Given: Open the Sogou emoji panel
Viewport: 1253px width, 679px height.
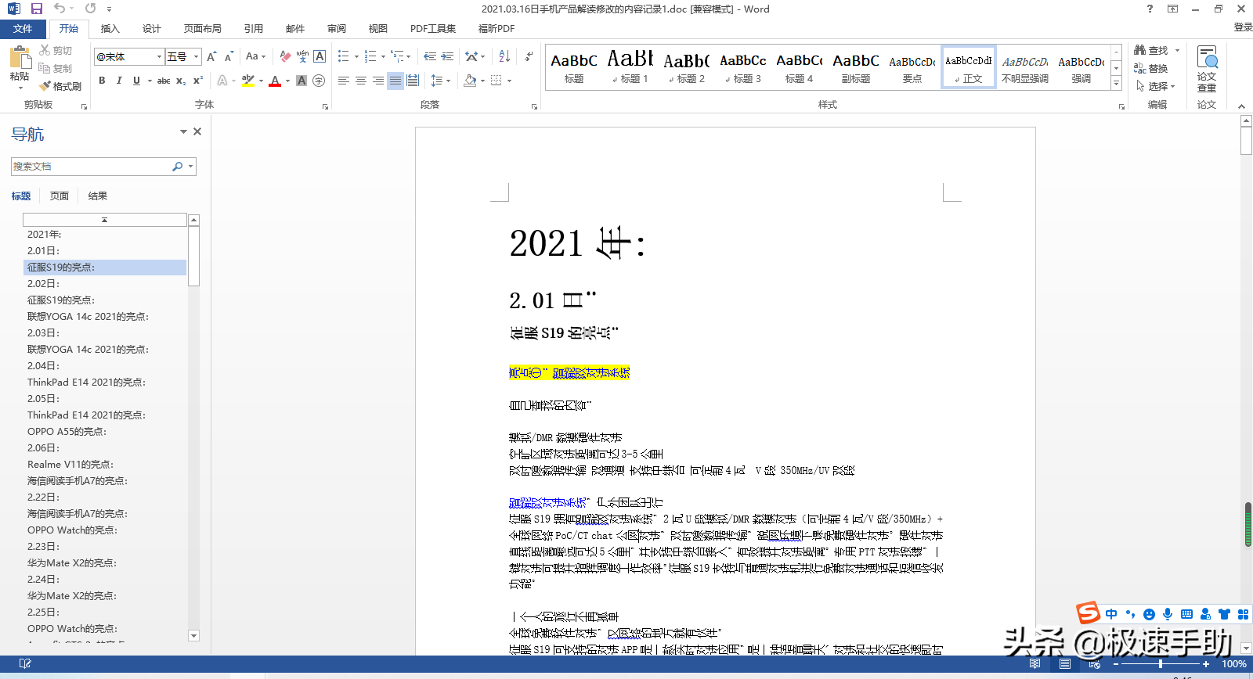Looking at the screenshot, I should (1149, 615).
